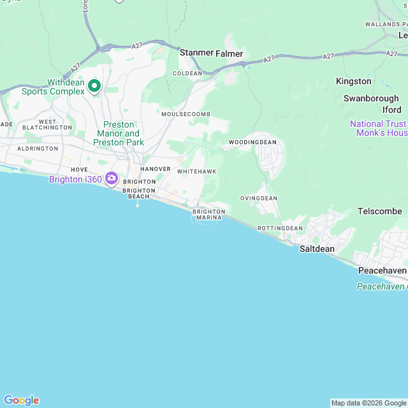Click the Map data ©2026 Google attribution

point(368,403)
